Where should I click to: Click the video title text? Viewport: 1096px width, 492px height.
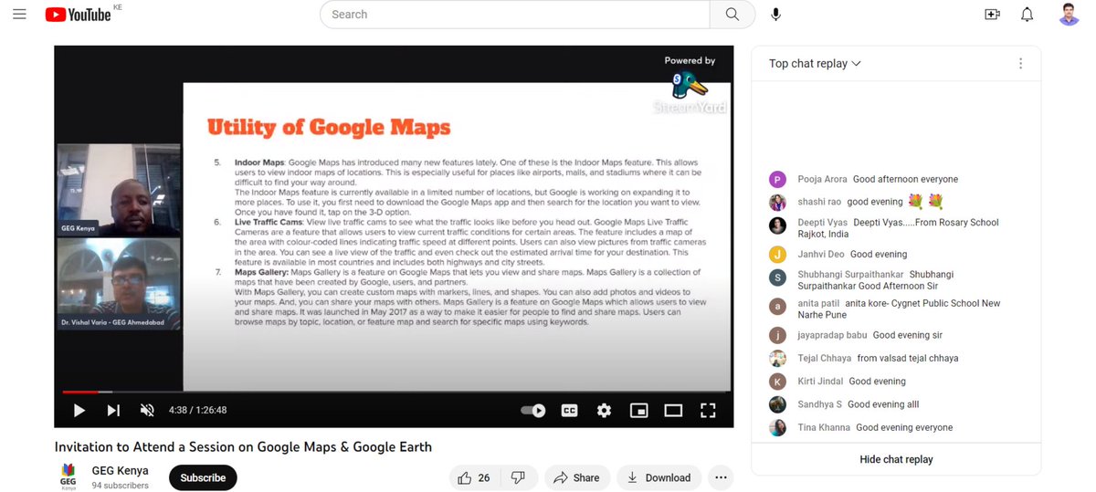click(243, 447)
